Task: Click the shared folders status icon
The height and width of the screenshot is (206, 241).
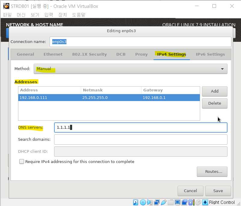Action: (x=171, y=202)
